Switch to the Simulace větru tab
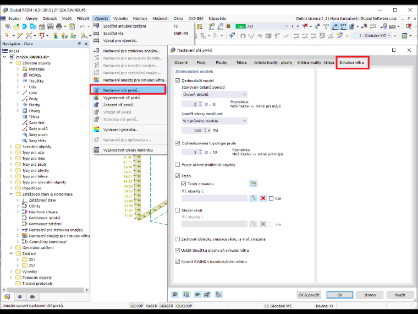 click(x=351, y=62)
